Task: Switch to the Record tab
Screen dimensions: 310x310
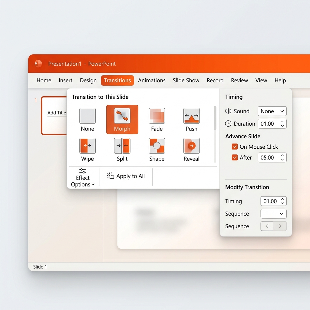Action: point(215,81)
